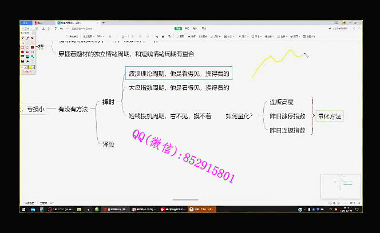Viewport: 380px width, 233px height.
Task: Click the magnifier tool in the annotation palette
Action: click(x=33, y=57)
